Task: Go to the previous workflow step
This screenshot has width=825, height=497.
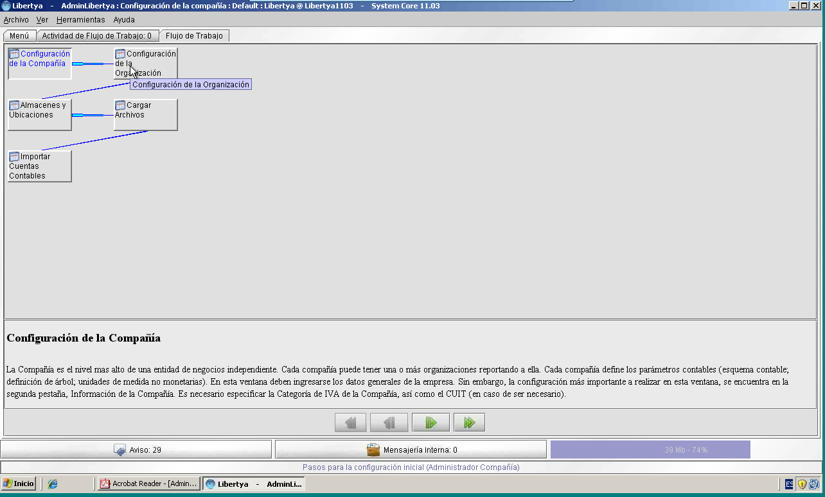Action: pyautogui.click(x=389, y=423)
